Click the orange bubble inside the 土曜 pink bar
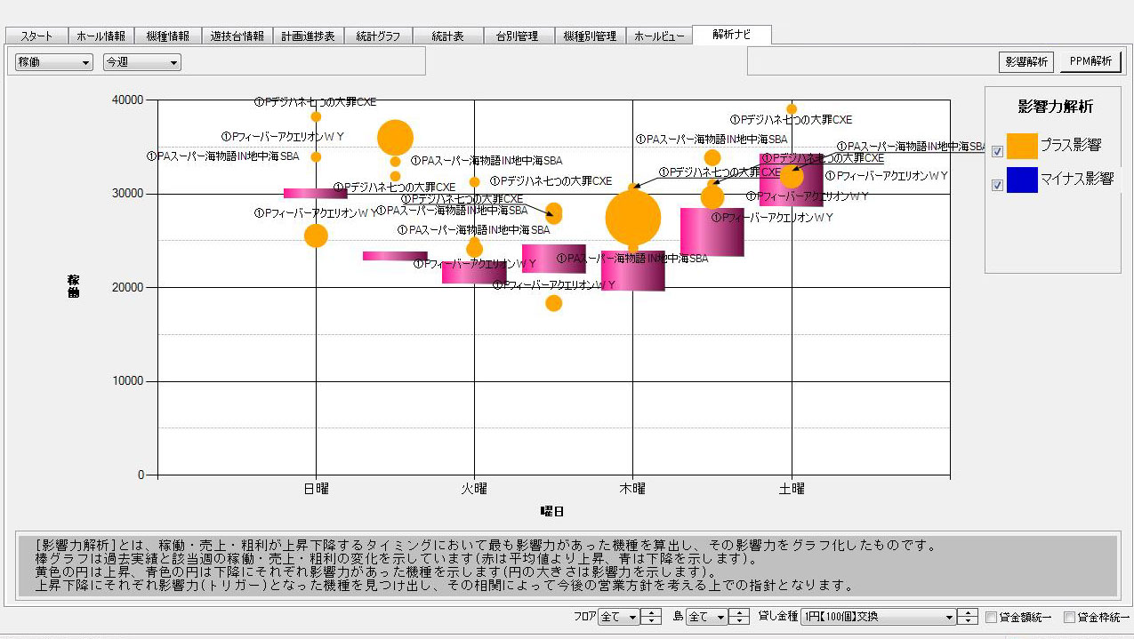The height and width of the screenshot is (639, 1134). (791, 176)
